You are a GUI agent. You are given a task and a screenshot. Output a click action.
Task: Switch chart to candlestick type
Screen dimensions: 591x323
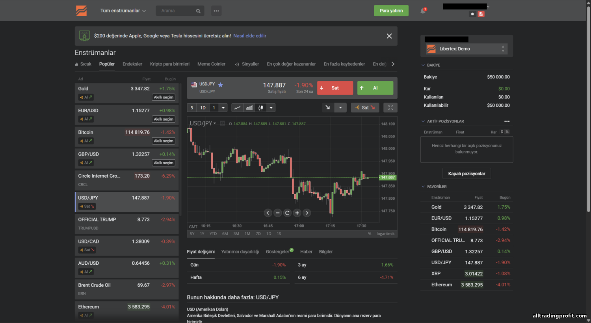[260, 108]
